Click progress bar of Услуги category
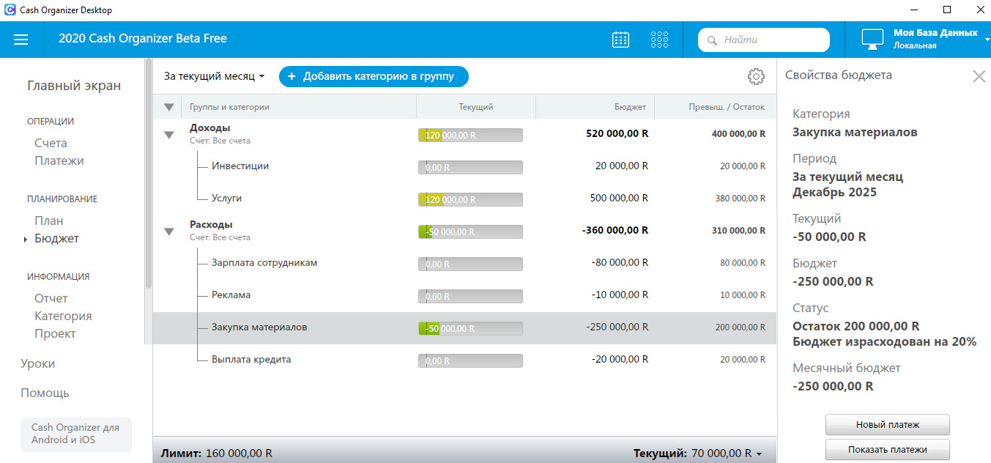 pos(470,199)
